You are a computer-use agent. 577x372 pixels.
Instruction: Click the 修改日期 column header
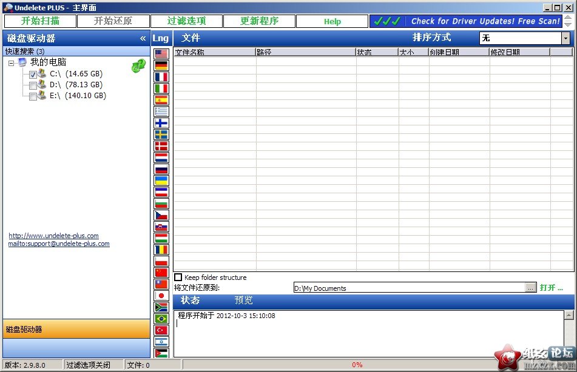click(x=520, y=52)
